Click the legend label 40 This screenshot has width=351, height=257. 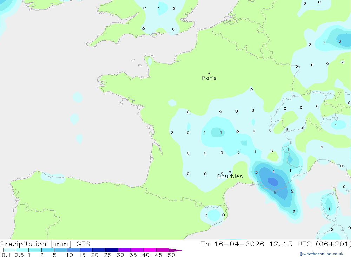(x=146, y=255)
